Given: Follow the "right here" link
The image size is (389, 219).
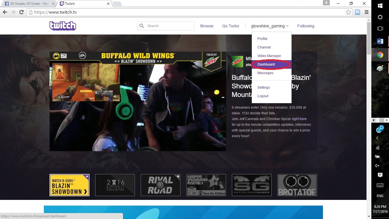Looking at the screenshot, I should pos(299,119).
